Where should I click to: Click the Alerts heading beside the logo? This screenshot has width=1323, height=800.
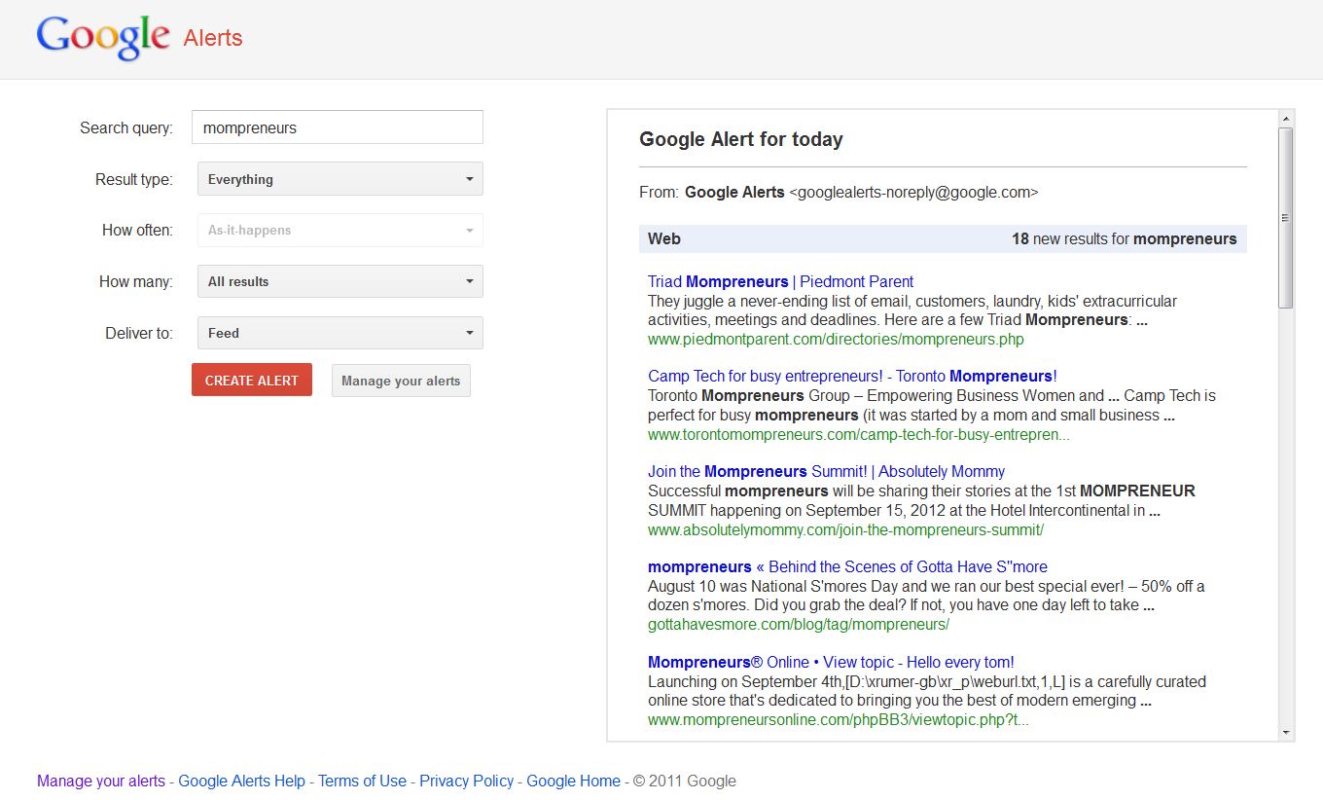(x=213, y=38)
